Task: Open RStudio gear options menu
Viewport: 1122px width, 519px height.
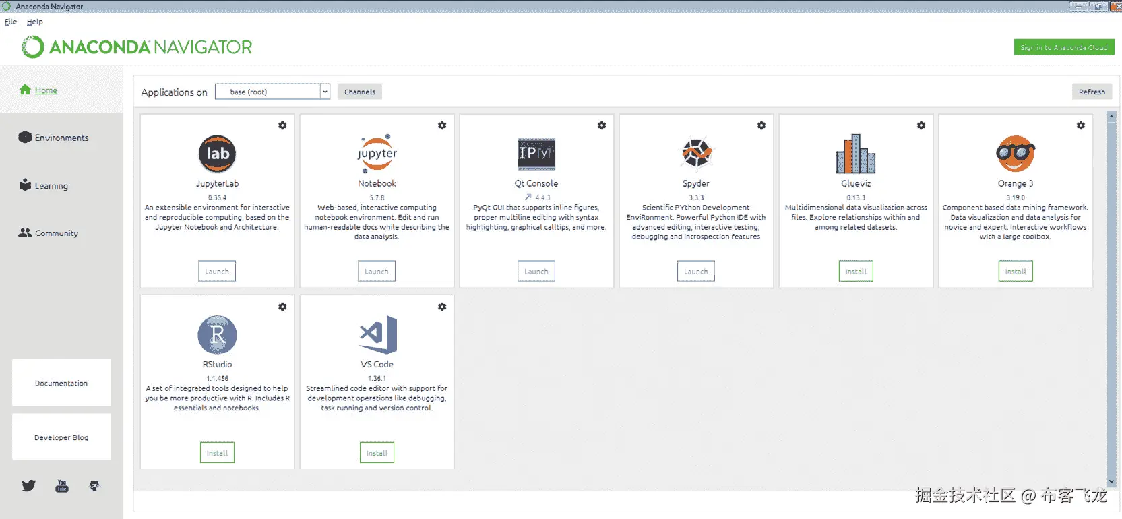Action: point(282,307)
